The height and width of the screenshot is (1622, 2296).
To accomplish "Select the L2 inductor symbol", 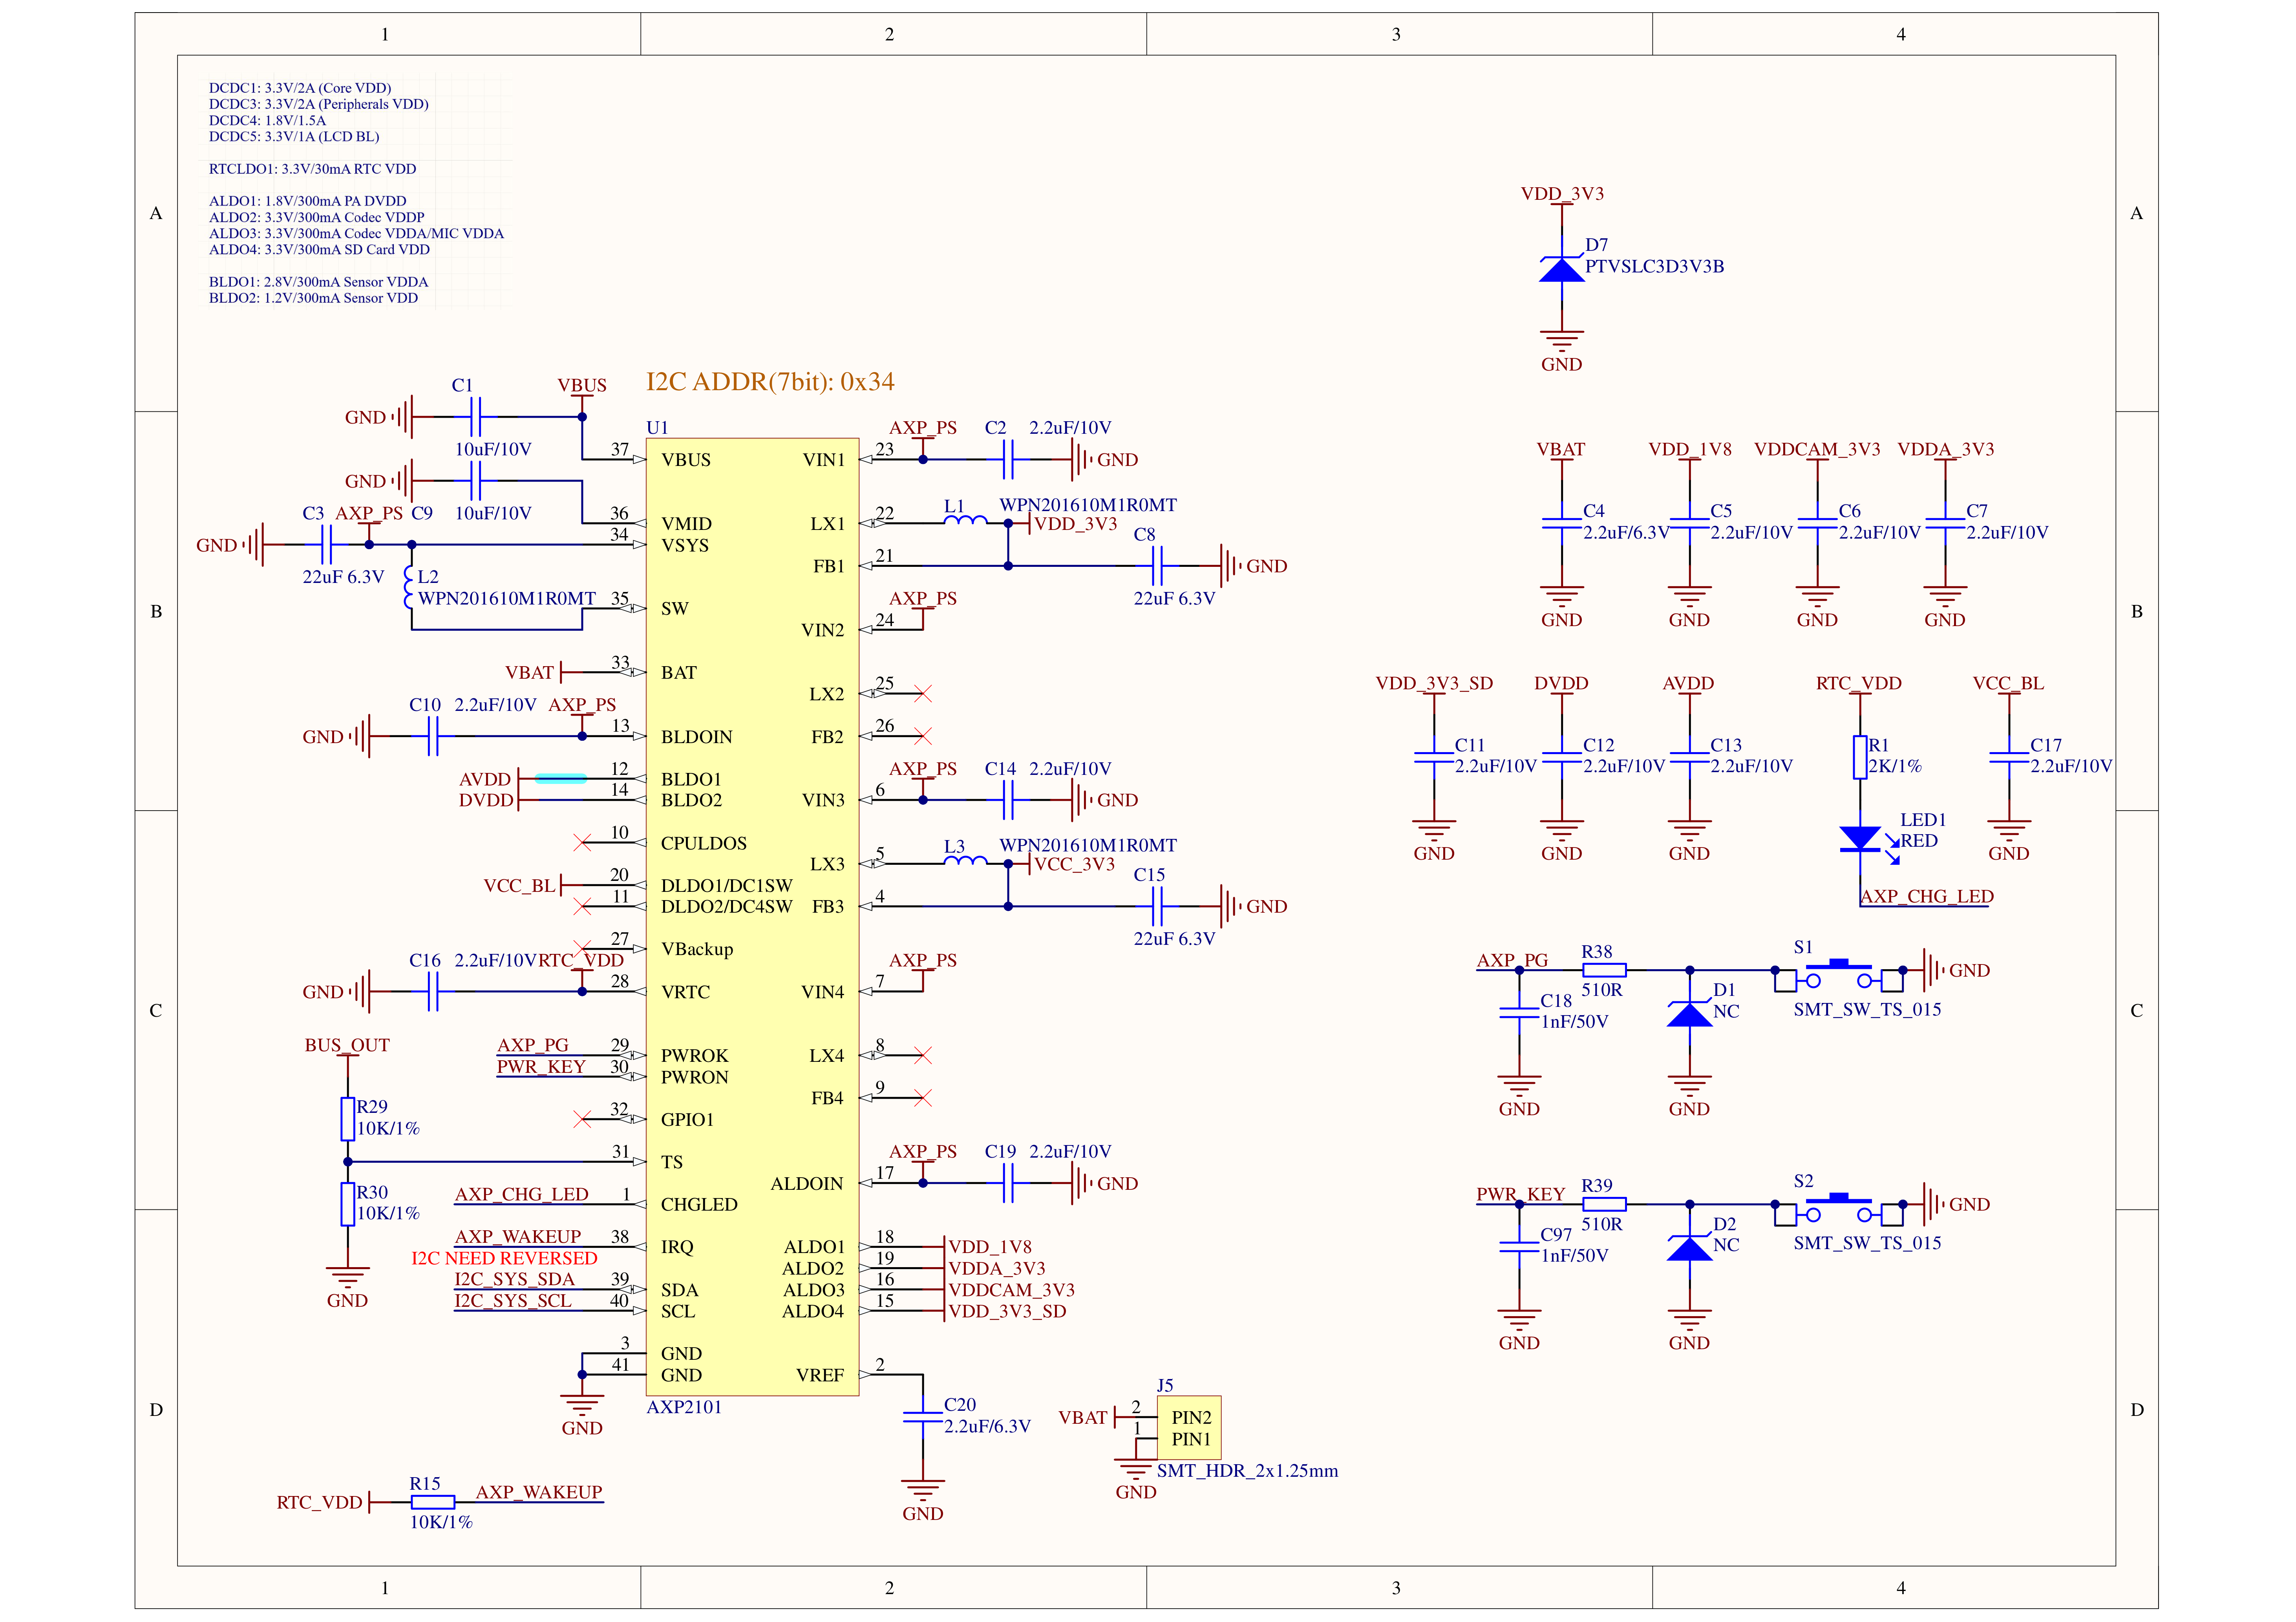I will 408,587.
